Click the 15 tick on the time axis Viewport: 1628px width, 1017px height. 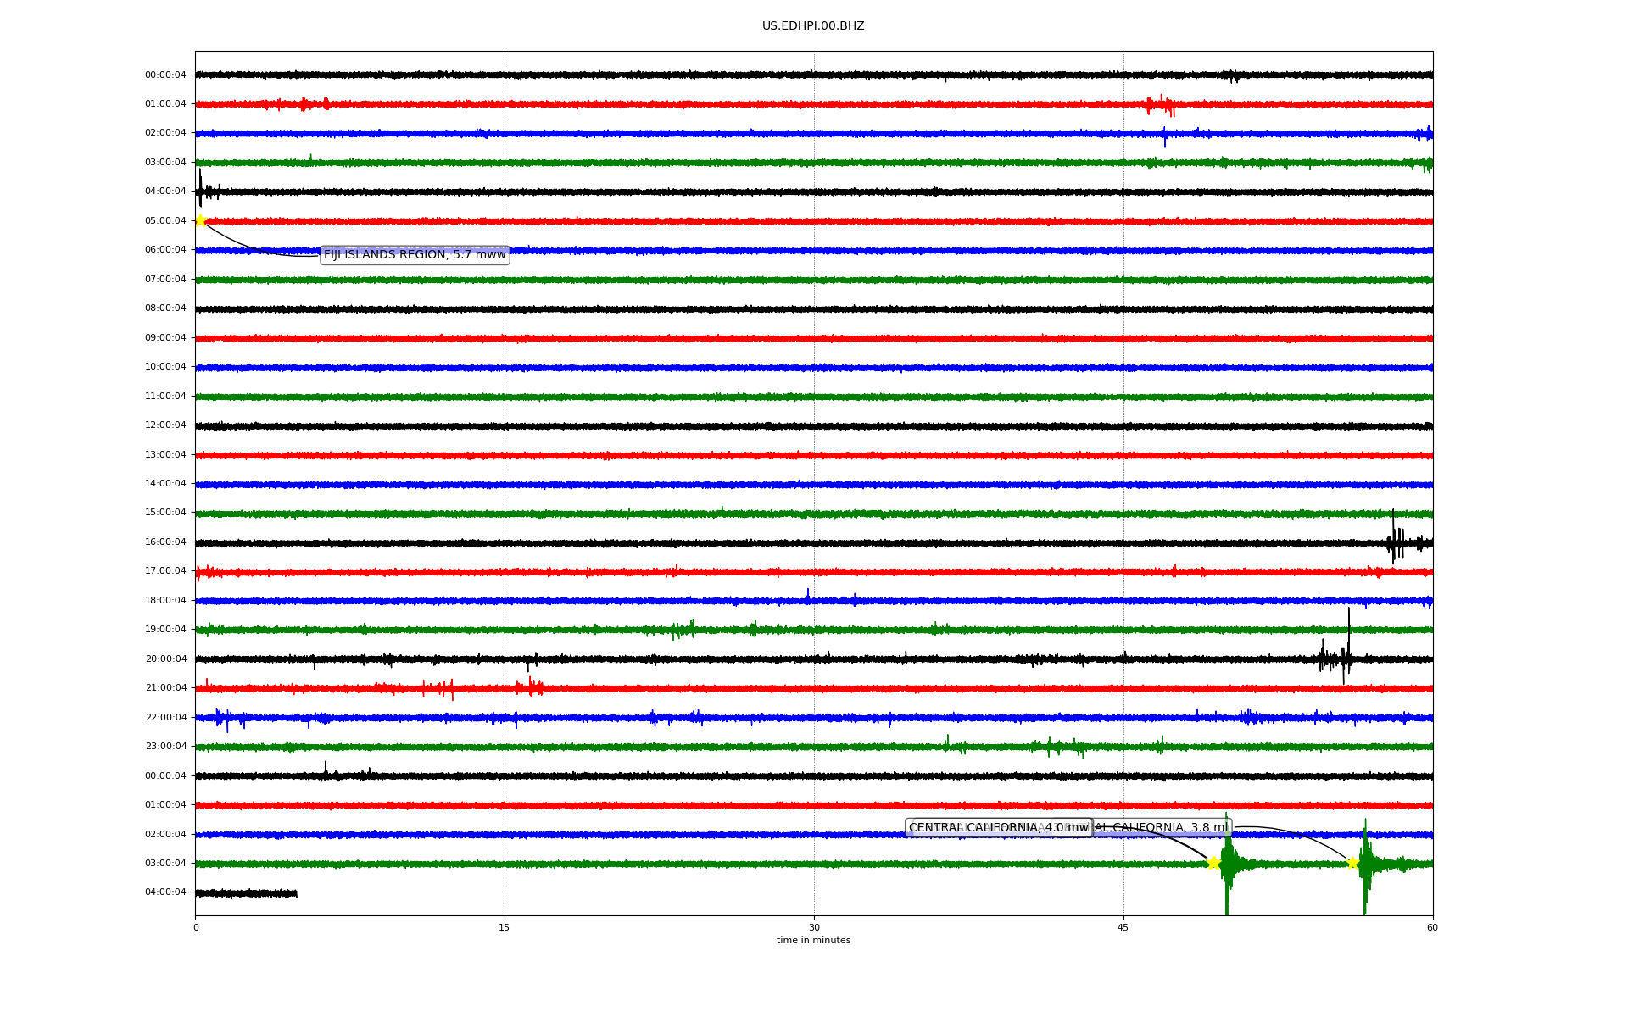point(505,927)
